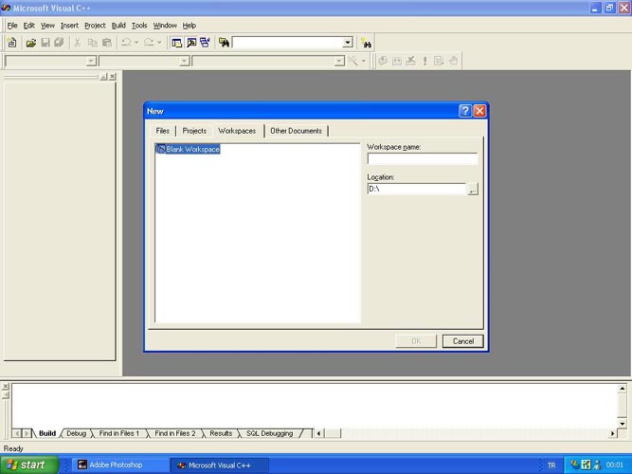632x474 pixels.
Task: Open the Window menu
Action: (165, 26)
